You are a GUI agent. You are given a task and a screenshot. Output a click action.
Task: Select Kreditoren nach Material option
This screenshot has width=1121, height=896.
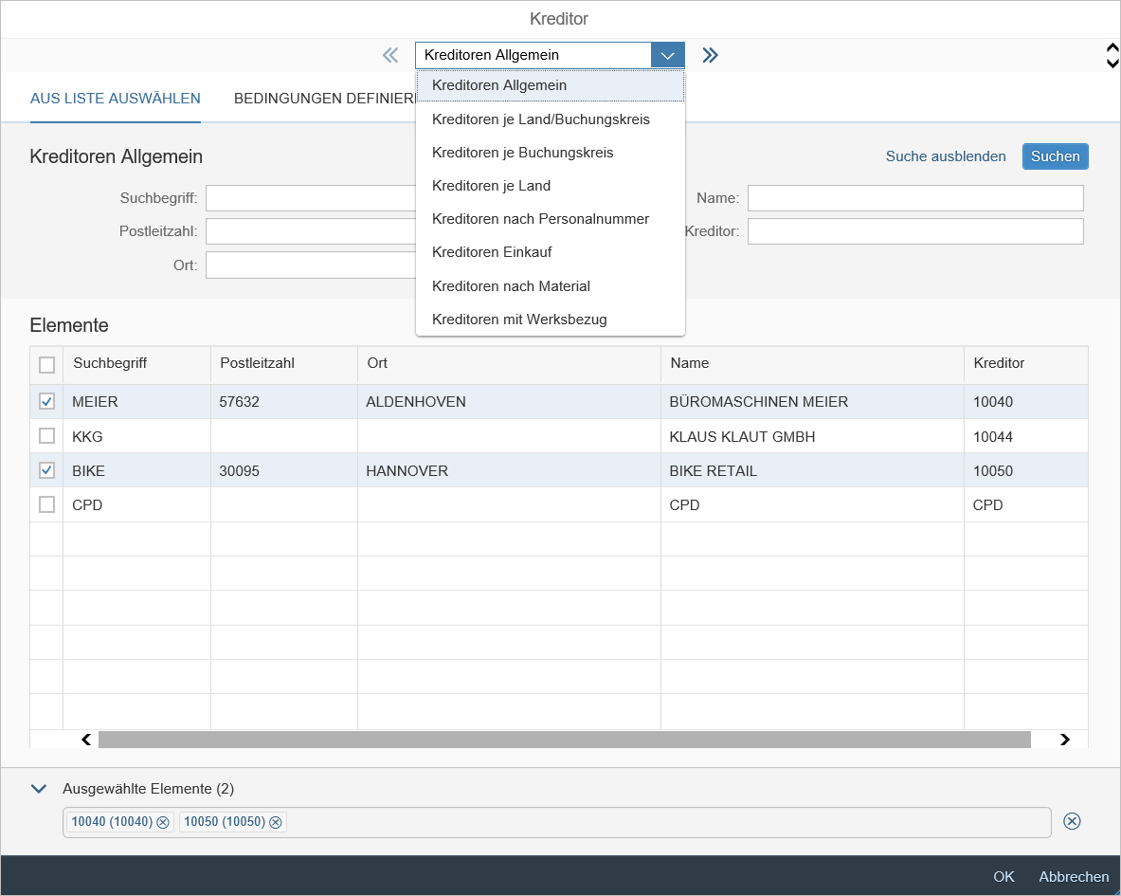[x=511, y=286]
